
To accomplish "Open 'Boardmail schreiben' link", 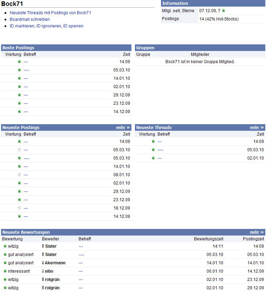I will [x=30, y=19].
